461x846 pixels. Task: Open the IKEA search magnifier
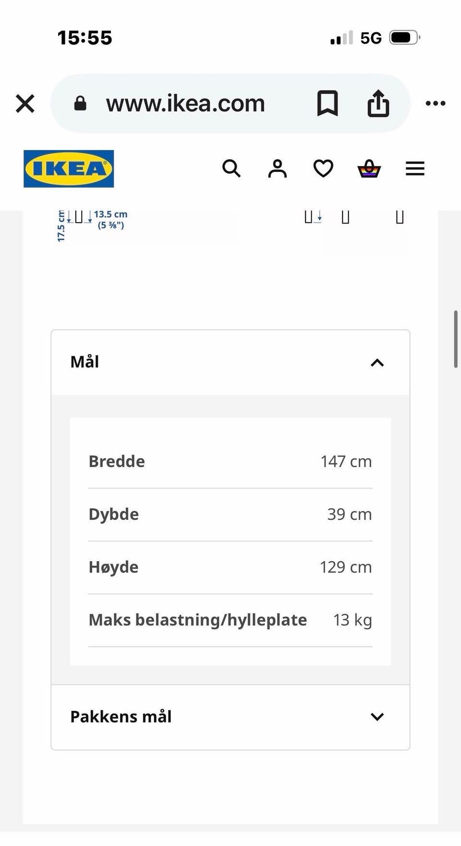(x=231, y=169)
